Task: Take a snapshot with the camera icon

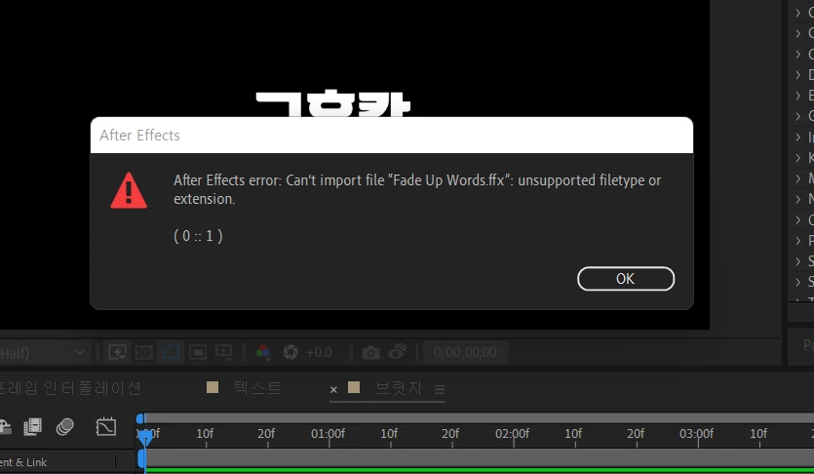Action: (x=370, y=353)
